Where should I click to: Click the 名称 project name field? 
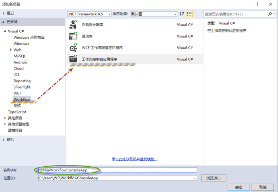(x=118, y=170)
